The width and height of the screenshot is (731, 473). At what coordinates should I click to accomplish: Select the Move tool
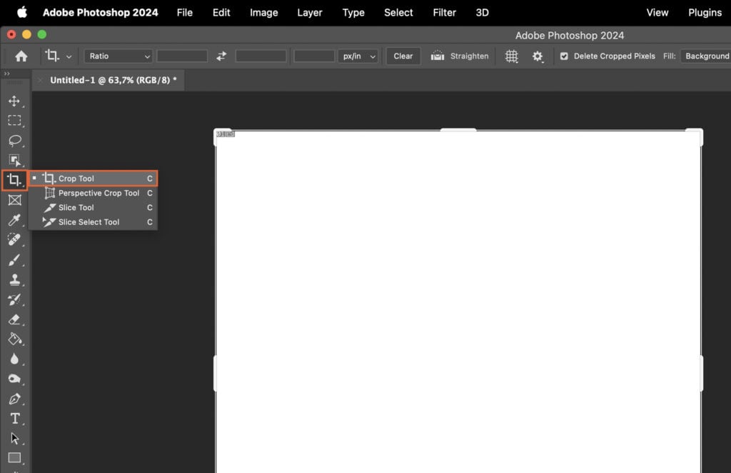15,101
